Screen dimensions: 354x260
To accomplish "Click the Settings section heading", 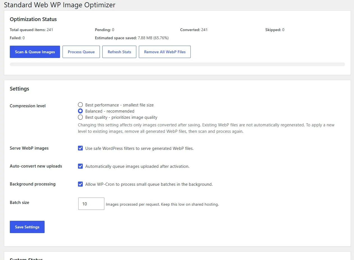I will tap(19, 89).
